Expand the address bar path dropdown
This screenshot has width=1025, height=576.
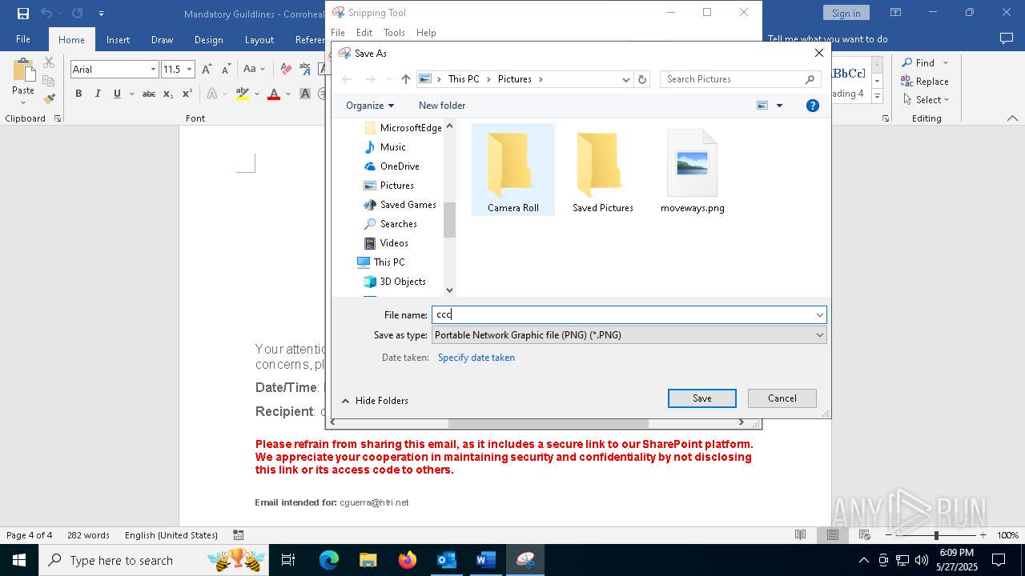coord(625,79)
